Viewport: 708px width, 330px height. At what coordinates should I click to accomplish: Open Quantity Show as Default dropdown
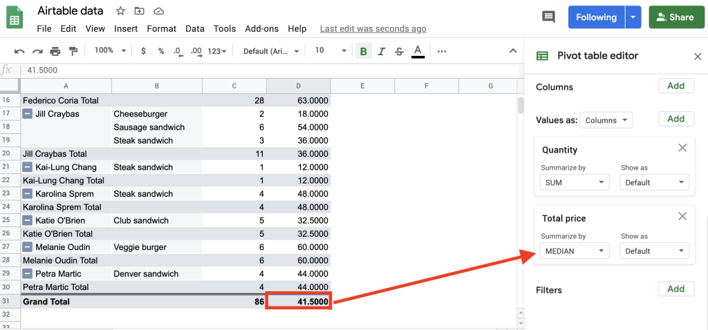click(654, 182)
